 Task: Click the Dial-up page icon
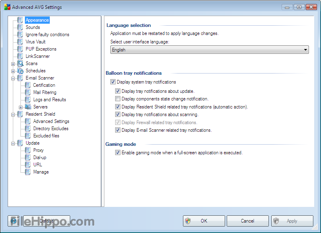[x=28, y=157]
